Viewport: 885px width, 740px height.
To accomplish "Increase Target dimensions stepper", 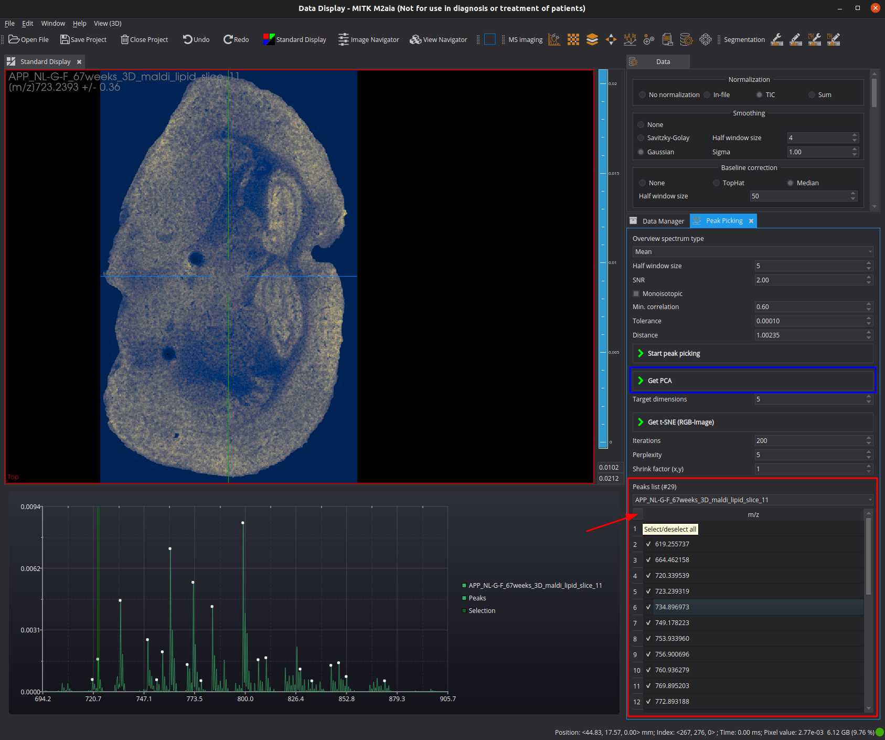I will (869, 396).
